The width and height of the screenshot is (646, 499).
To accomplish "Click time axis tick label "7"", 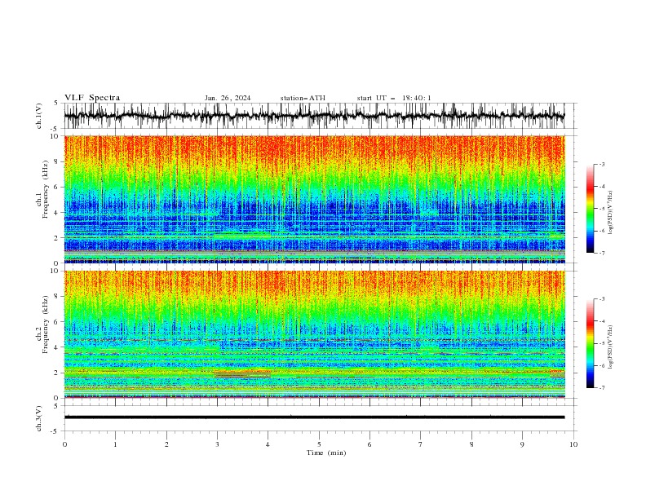I will tap(421, 444).
